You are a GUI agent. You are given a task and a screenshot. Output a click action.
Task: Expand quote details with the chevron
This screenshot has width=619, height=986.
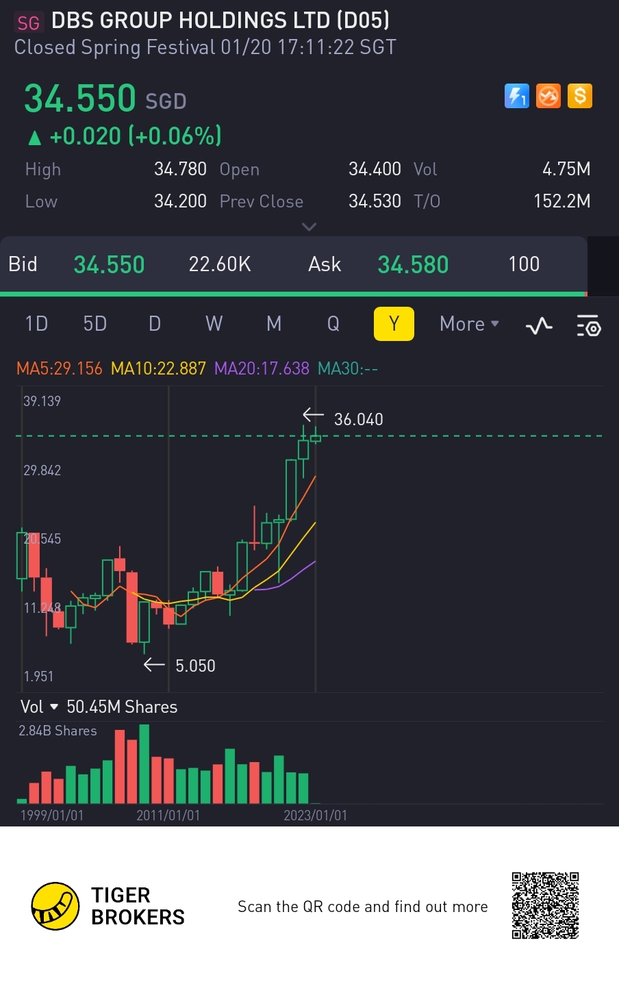pyautogui.click(x=309, y=227)
